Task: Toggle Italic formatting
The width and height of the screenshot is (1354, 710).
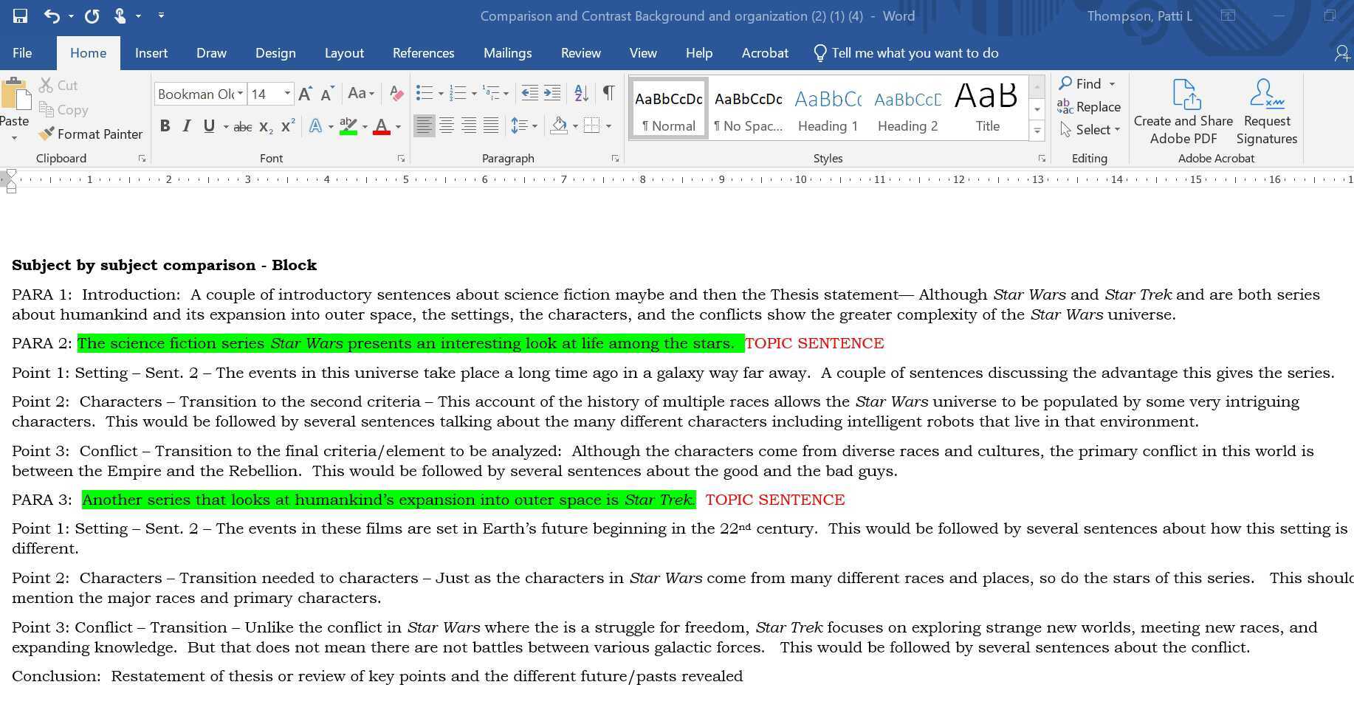Action: [x=187, y=126]
